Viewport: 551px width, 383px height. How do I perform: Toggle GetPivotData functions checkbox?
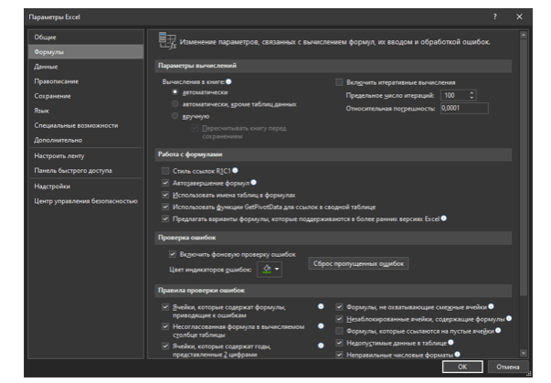[165, 207]
